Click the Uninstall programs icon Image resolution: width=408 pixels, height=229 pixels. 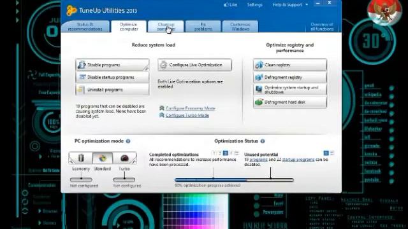point(81,90)
